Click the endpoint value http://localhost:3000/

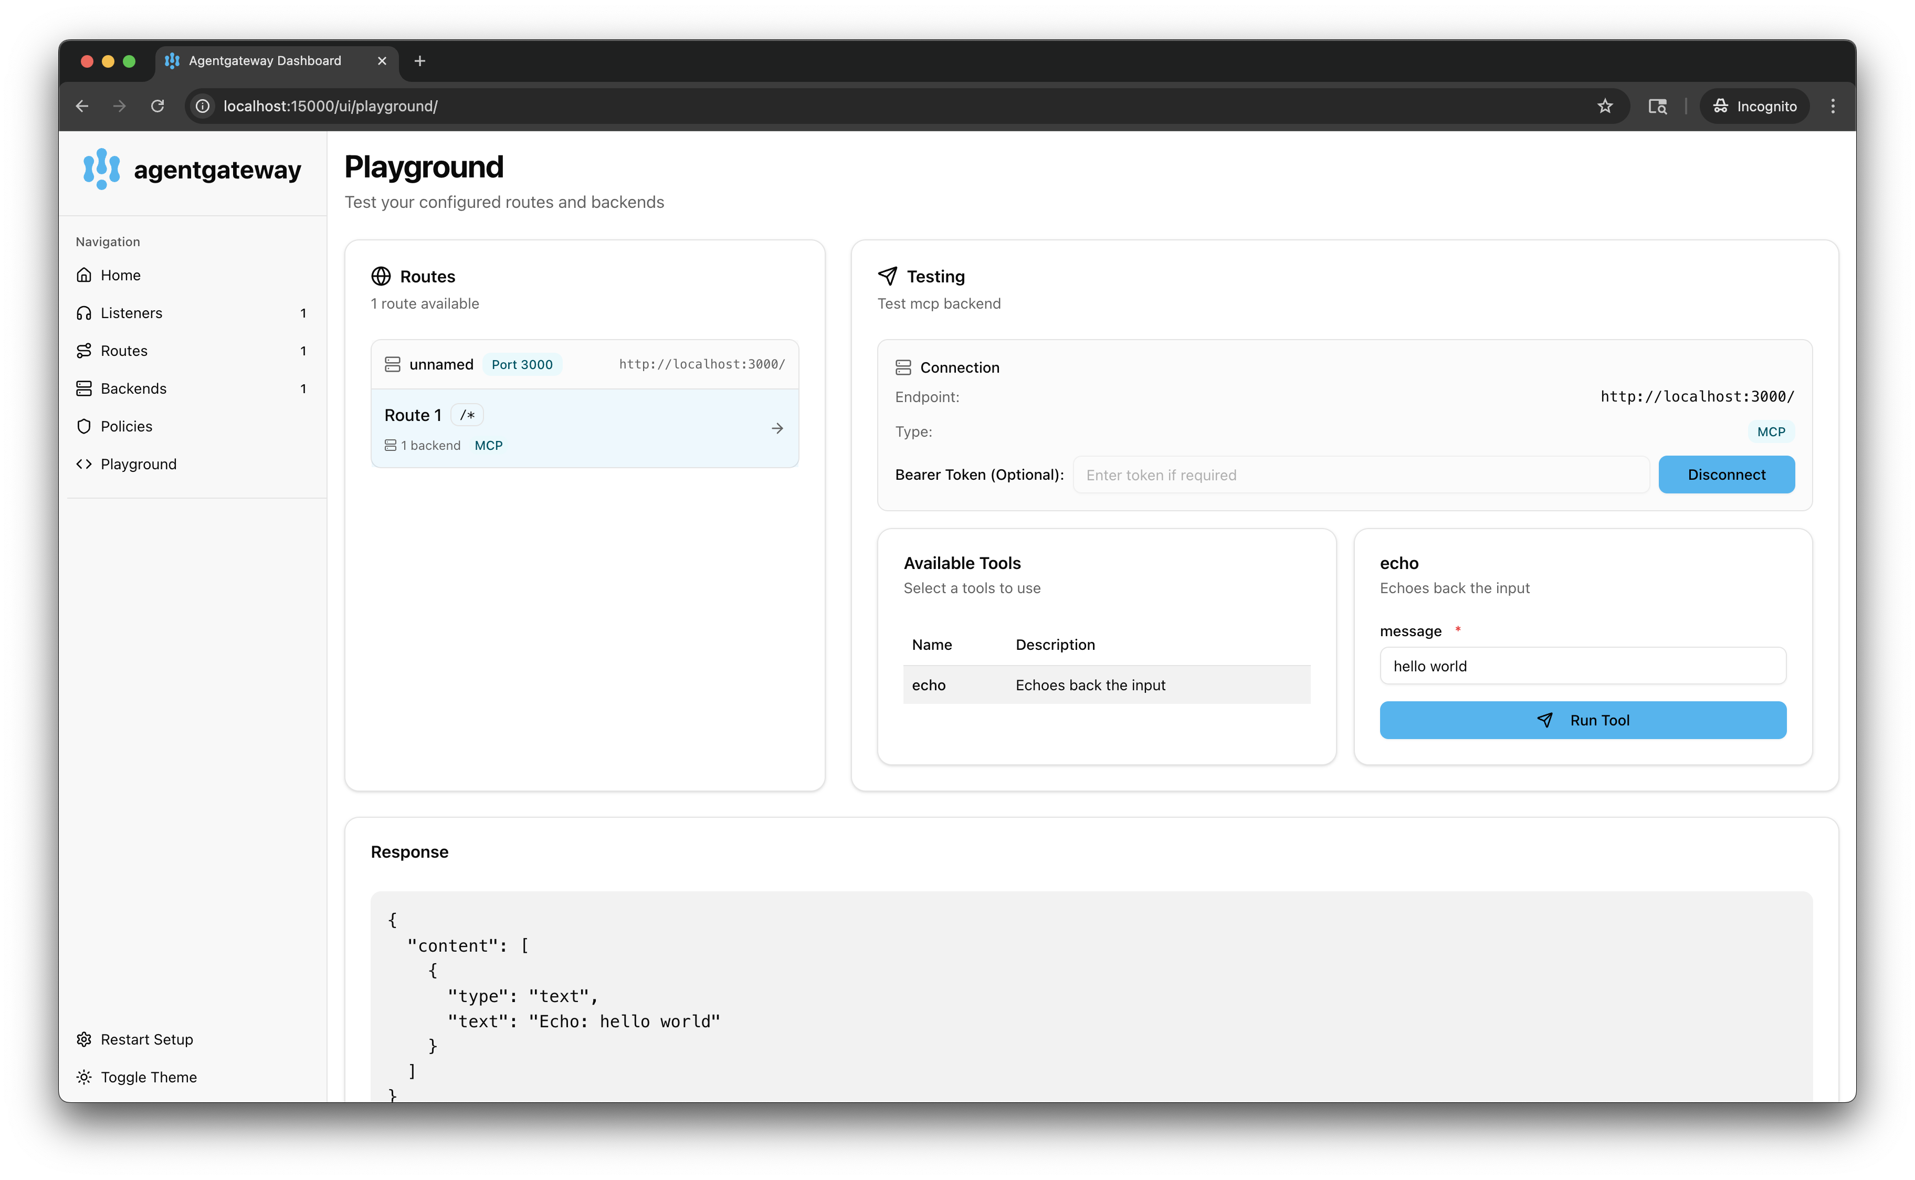[x=1697, y=396]
